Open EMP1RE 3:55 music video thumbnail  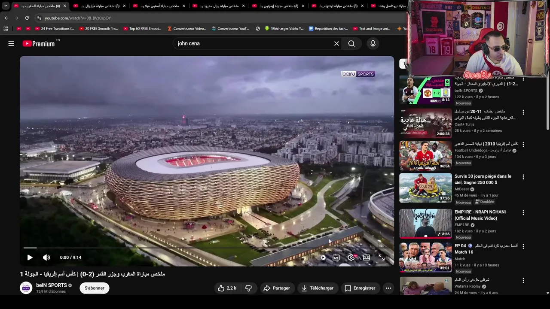pos(425,223)
